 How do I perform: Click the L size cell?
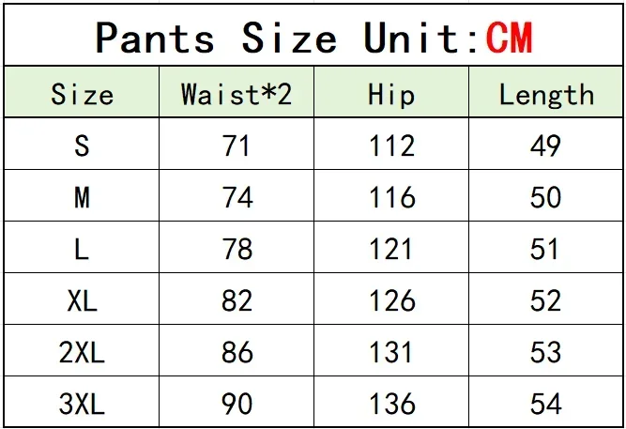pos(82,249)
